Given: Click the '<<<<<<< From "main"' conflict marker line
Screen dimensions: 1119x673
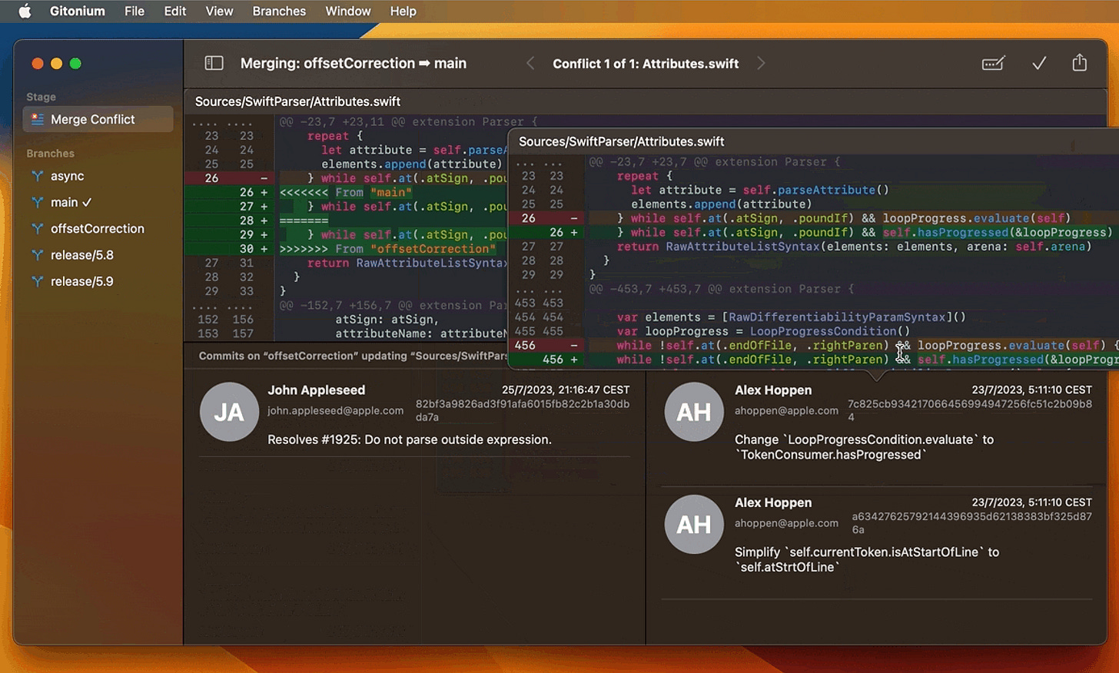Looking at the screenshot, I should coord(345,192).
